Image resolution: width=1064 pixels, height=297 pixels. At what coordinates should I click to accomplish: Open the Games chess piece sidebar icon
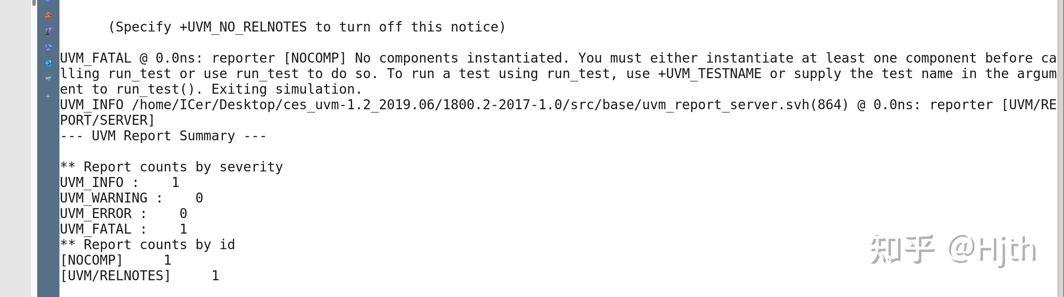coord(48,31)
